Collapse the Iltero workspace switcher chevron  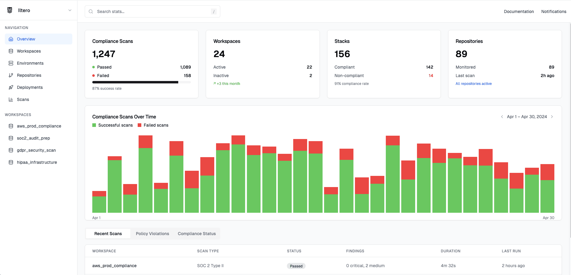70,10
